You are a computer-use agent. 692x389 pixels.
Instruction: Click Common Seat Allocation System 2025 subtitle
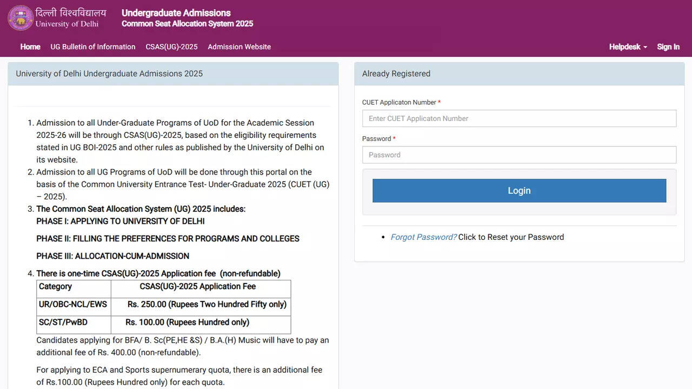tap(187, 24)
